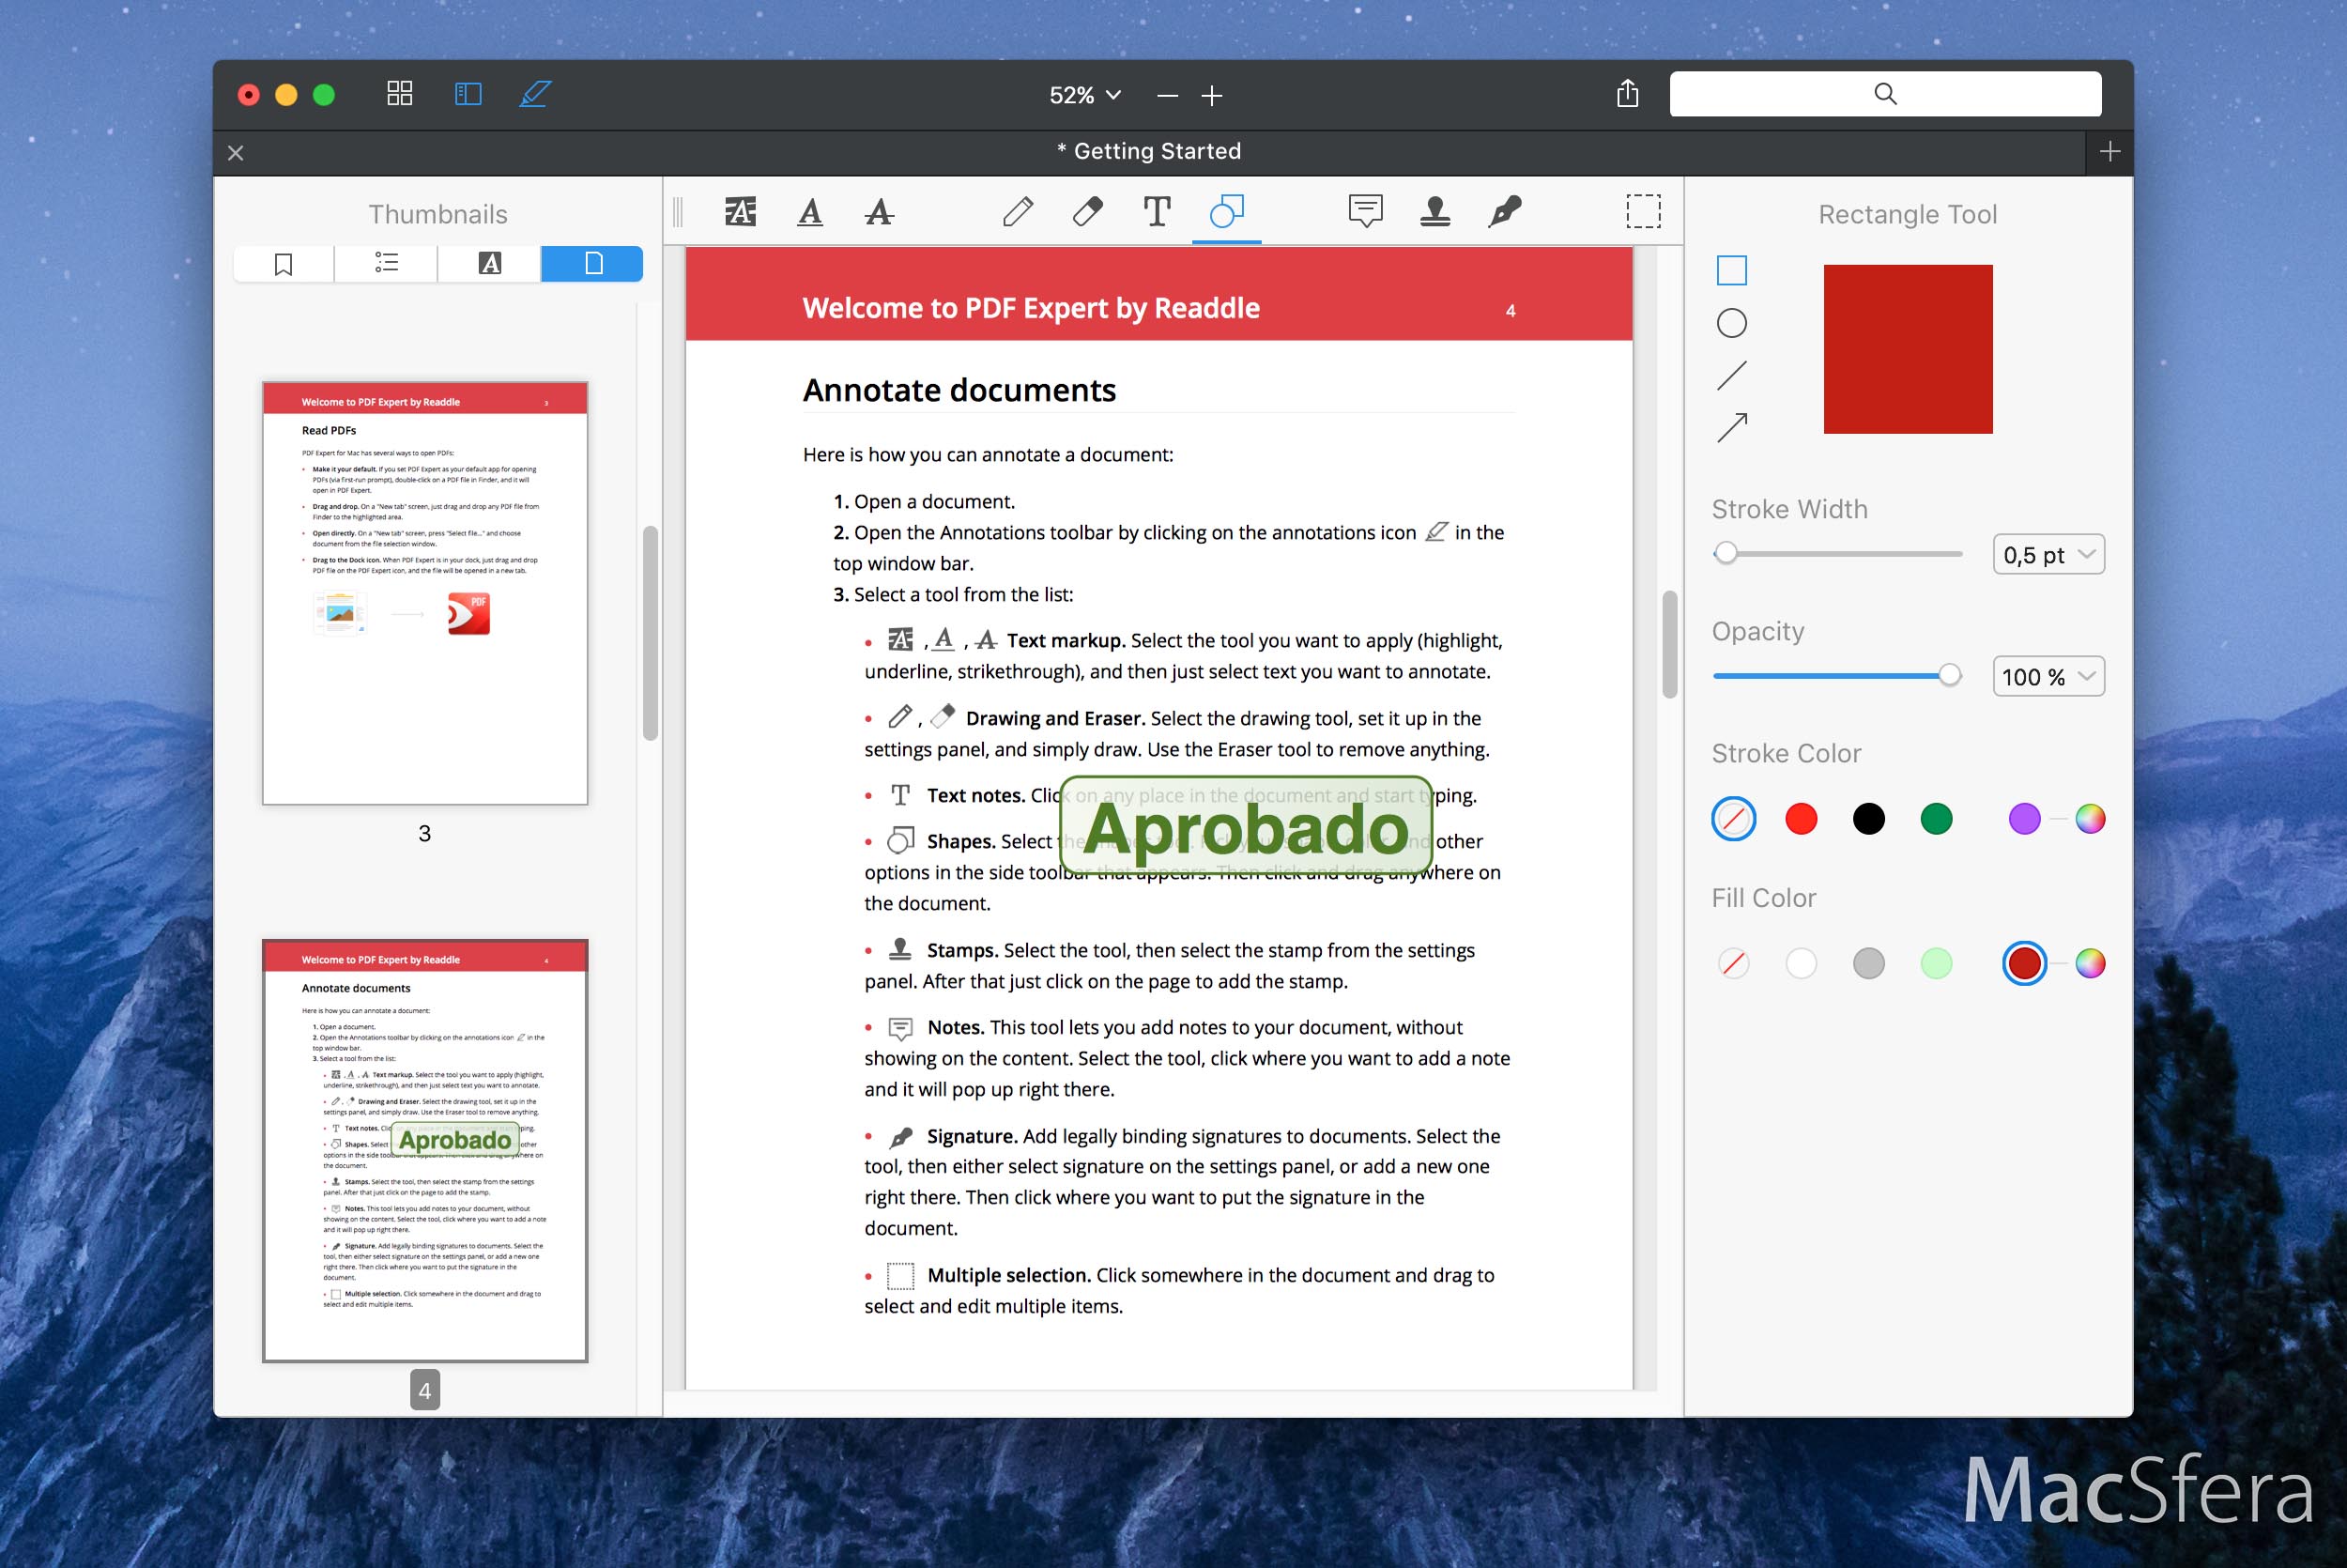Open page 4 thumbnail
This screenshot has height=1568, width=2347.
click(425, 1151)
